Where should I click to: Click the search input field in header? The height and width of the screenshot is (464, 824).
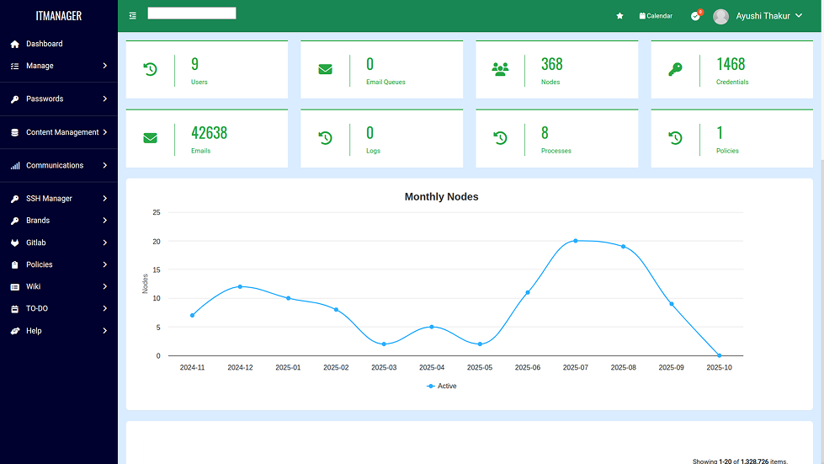pos(192,13)
